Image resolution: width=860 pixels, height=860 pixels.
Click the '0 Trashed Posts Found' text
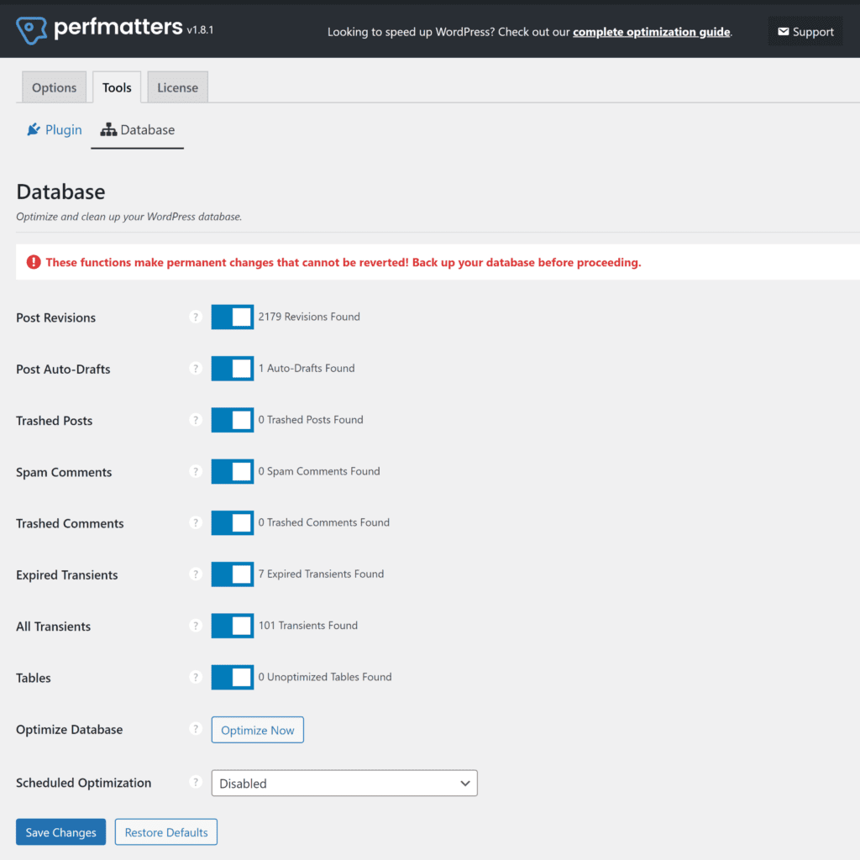tap(311, 420)
